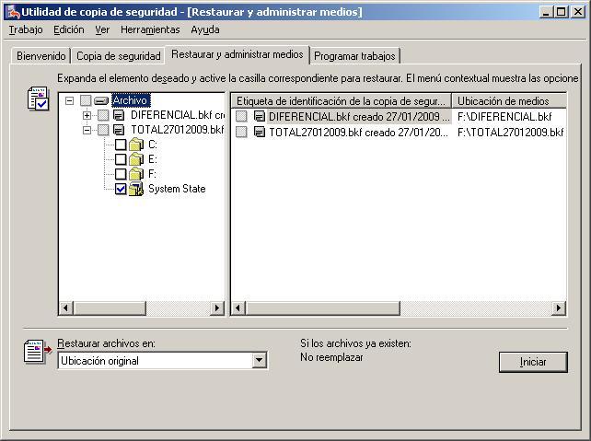Viewport: 591px width, 441px height.
Task: Click the Archivo media icon in tree
Action: tap(101, 100)
